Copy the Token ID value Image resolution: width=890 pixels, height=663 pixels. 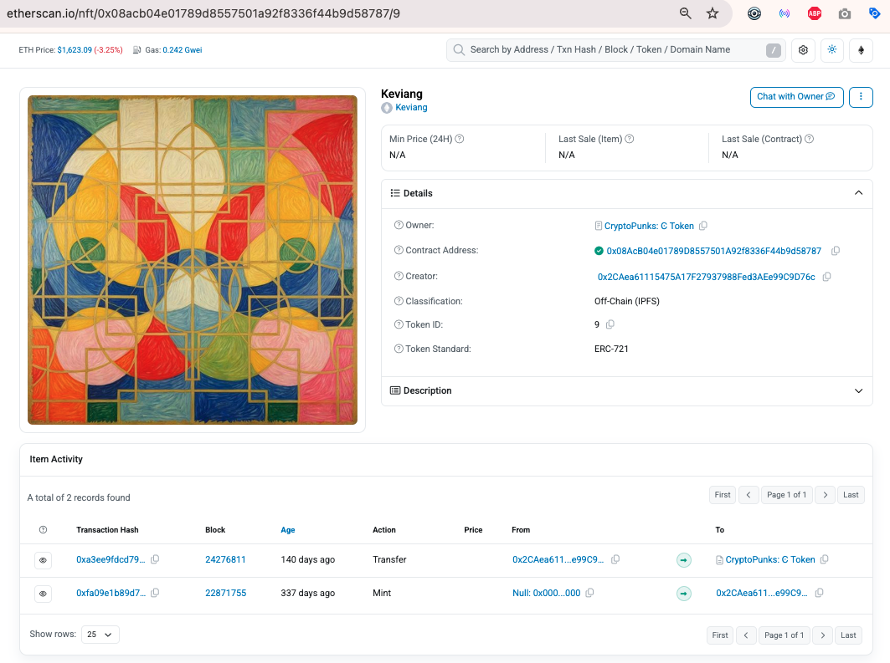(610, 324)
